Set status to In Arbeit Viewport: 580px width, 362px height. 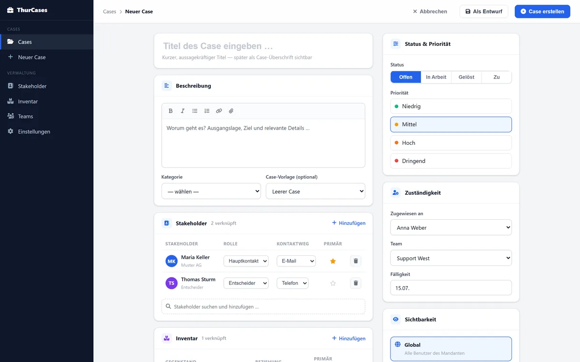[436, 77]
